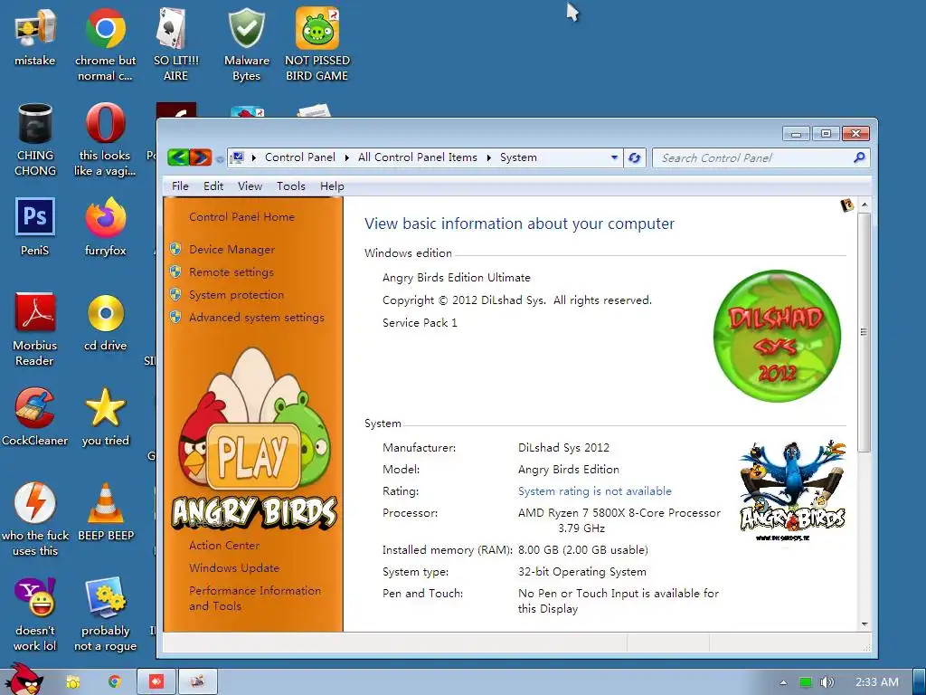Open 'chrome but normal c...' desktop icon
Image resolution: width=926 pixels, height=695 pixels.
pyautogui.click(x=105, y=44)
